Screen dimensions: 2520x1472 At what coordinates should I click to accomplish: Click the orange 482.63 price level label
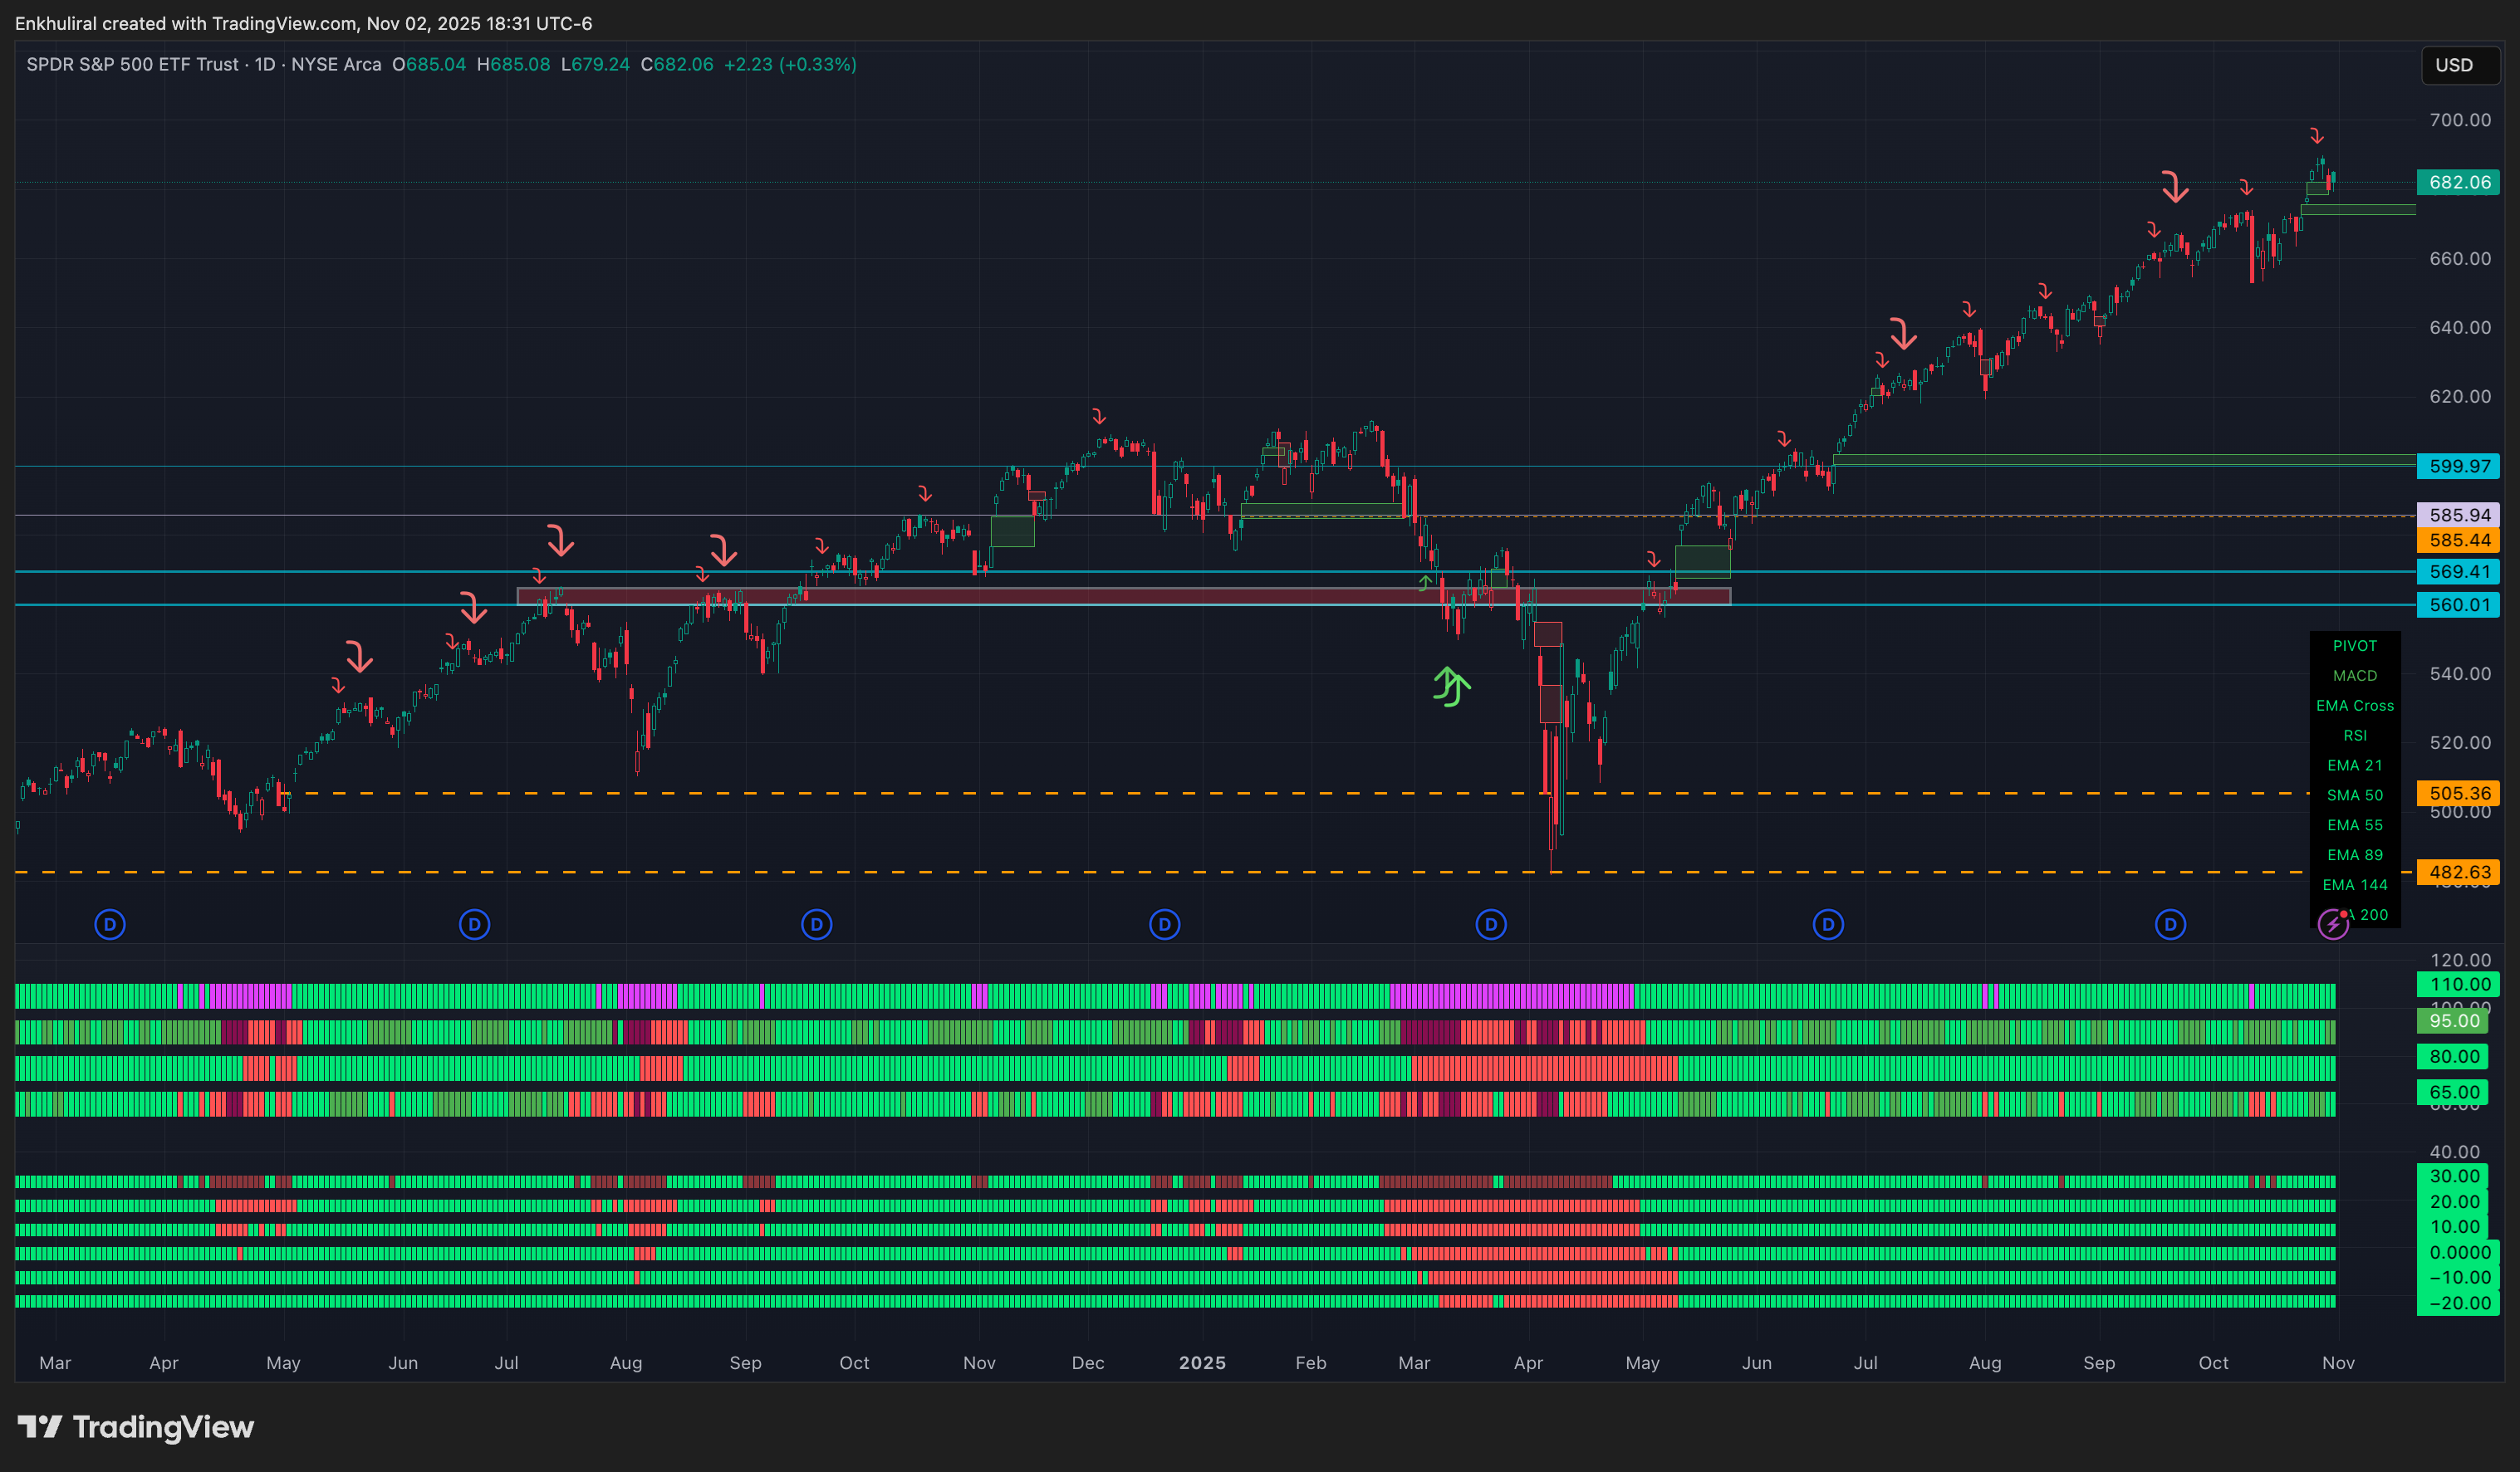2458,873
